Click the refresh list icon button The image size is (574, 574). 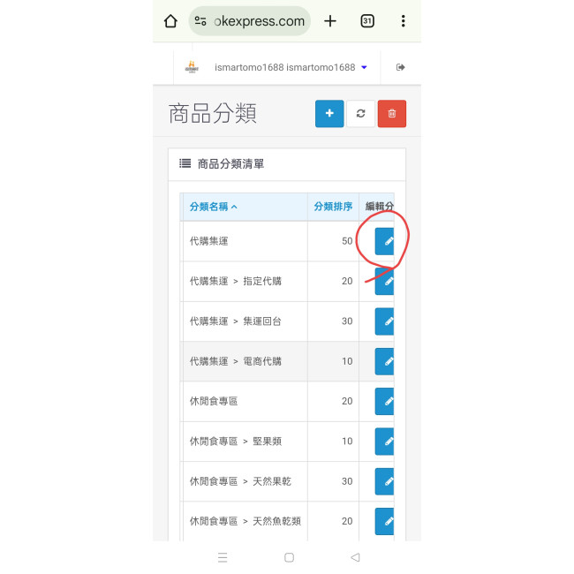point(360,114)
